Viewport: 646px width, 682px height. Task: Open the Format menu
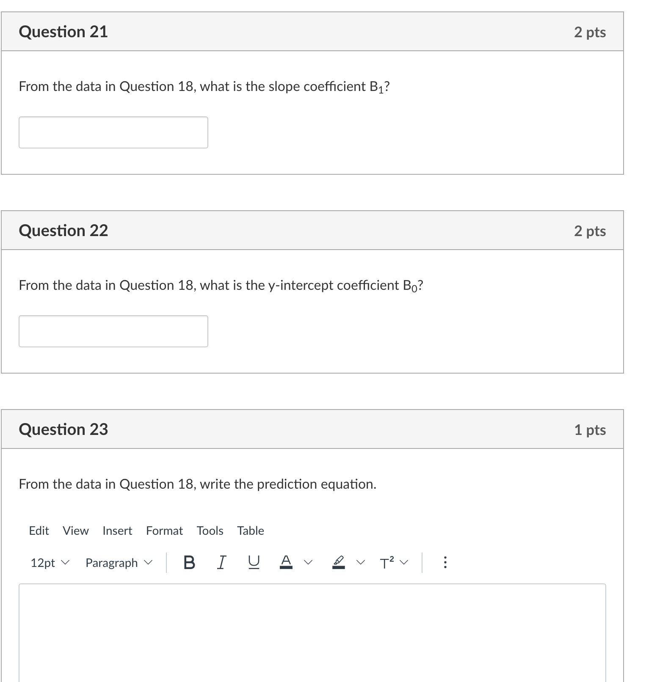pyautogui.click(x=164, y=531)
